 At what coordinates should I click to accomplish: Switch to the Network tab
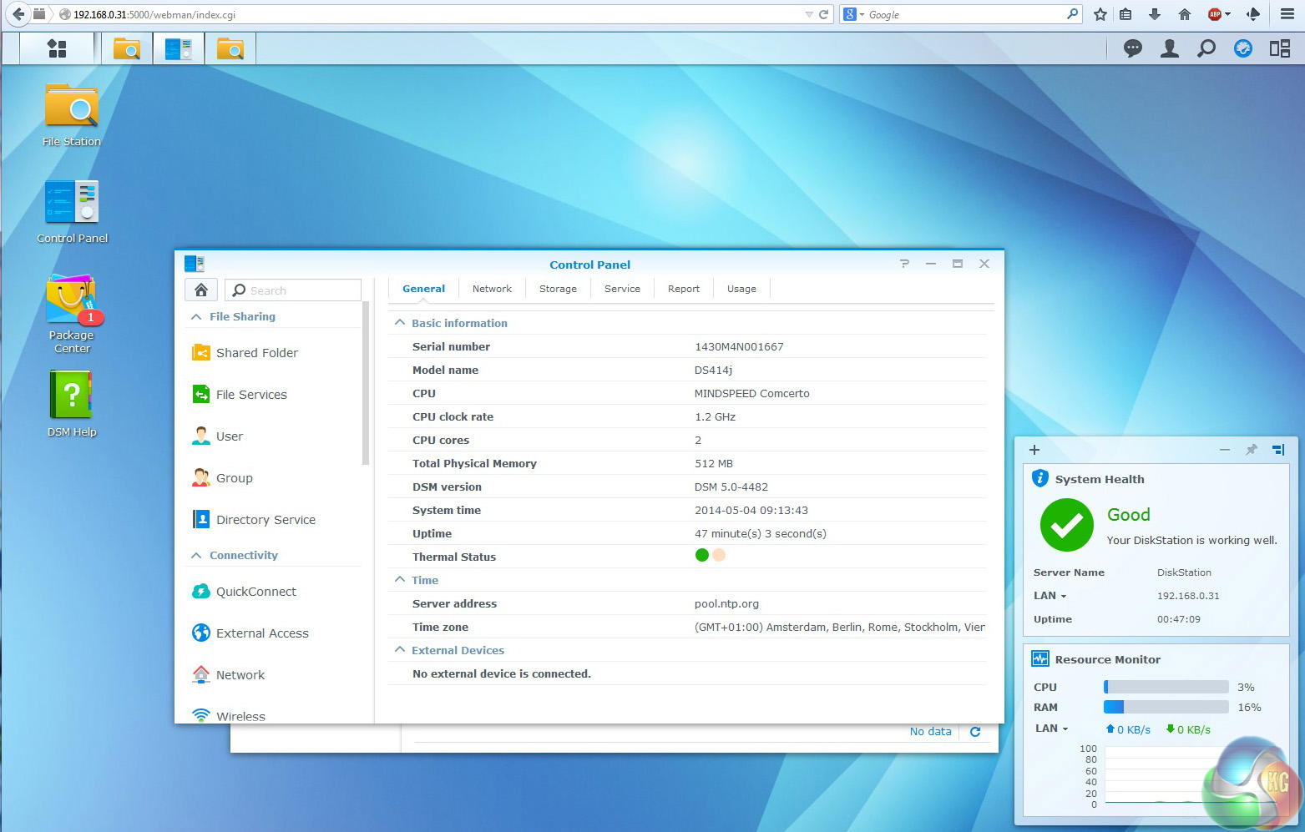click(492, 289)
